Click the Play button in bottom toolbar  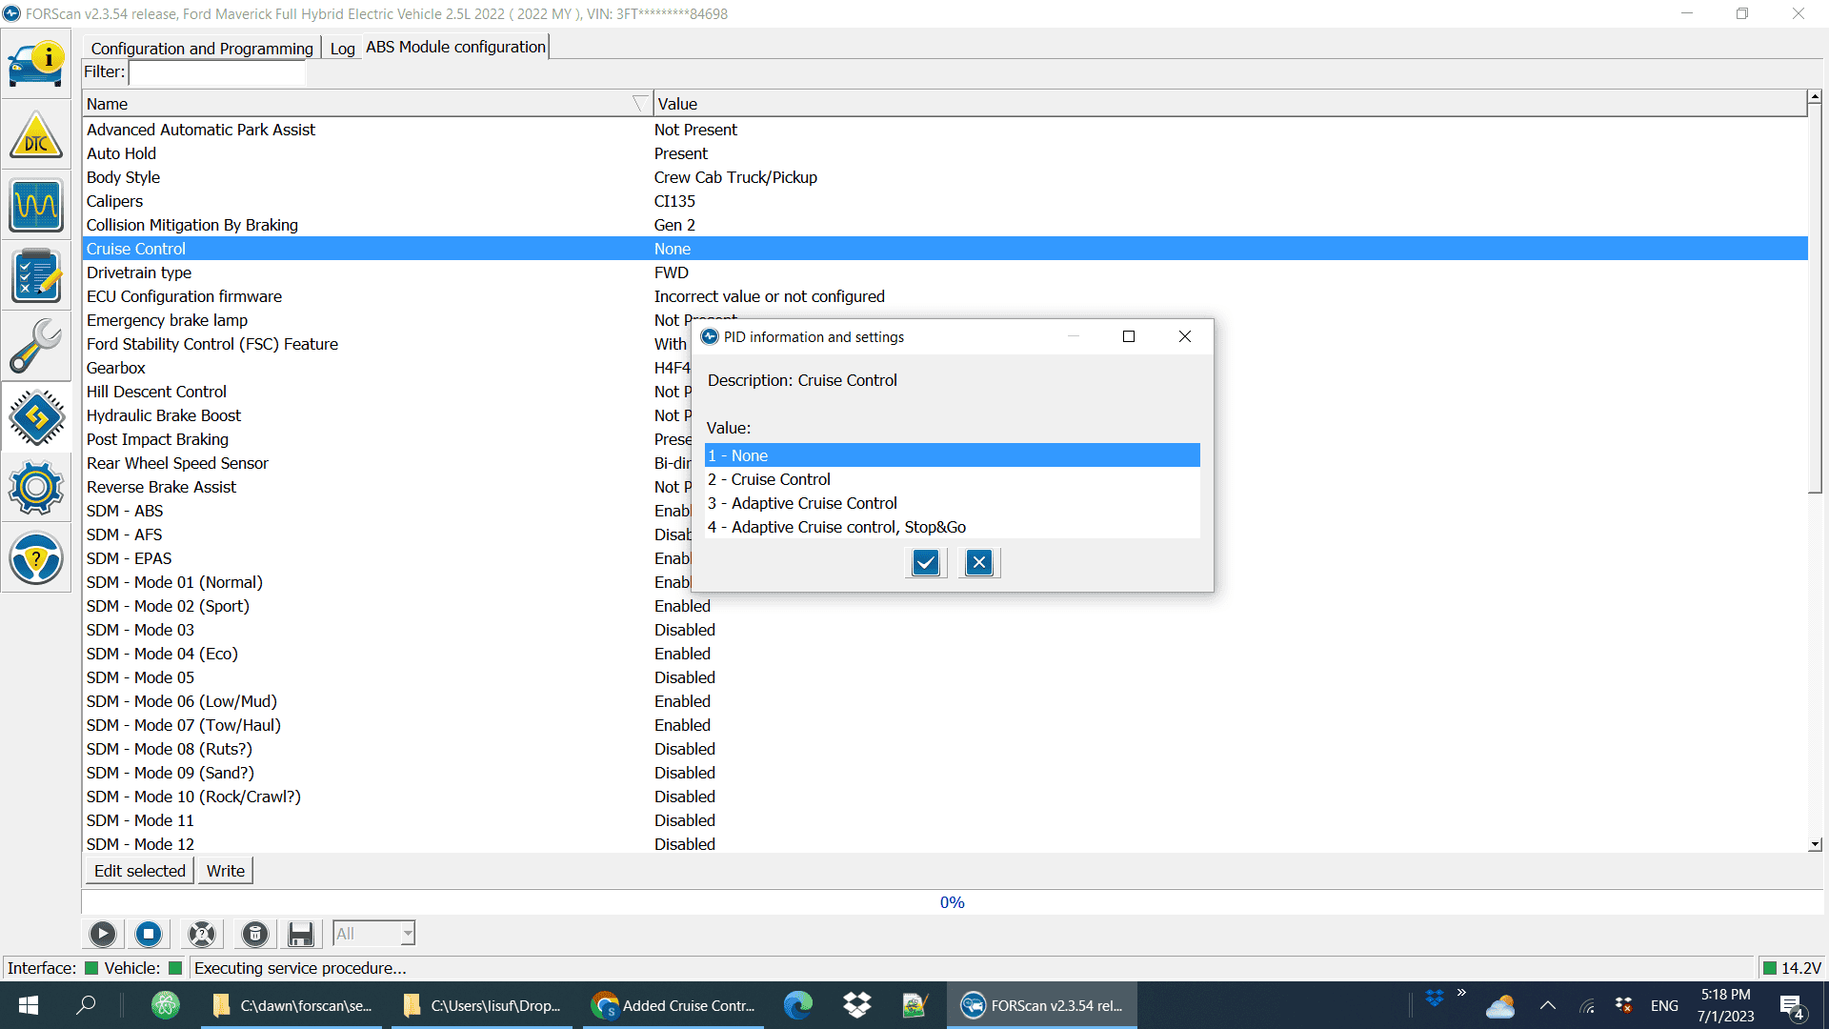coord(103,934)
